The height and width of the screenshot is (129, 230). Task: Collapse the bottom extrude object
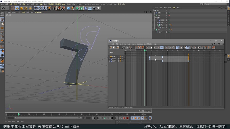(x=155, y=30)
